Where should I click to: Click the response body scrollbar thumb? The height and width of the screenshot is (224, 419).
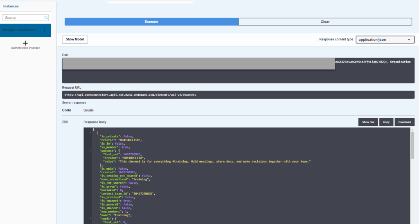[412, 145]
